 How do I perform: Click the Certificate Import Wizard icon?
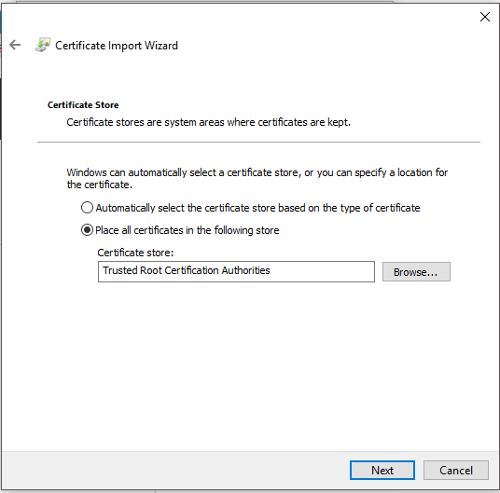coord(43,45)
